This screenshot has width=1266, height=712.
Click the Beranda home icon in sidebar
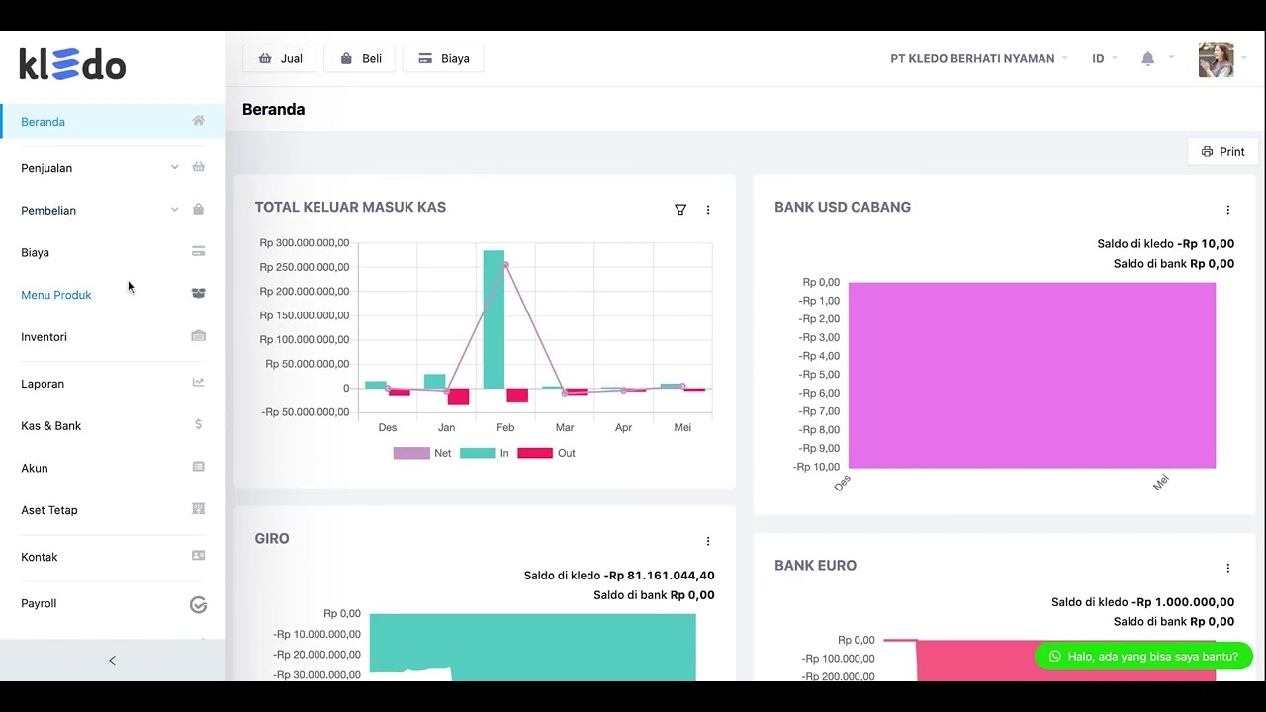tap(198, 121)
